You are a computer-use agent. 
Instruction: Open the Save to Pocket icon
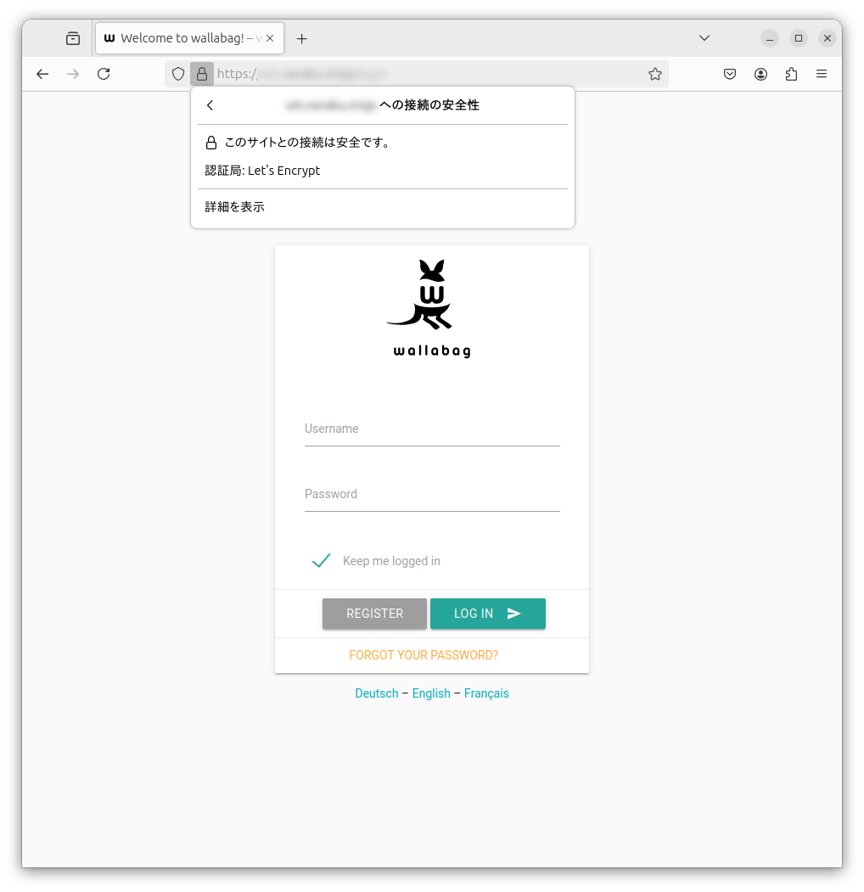[730, 74]
